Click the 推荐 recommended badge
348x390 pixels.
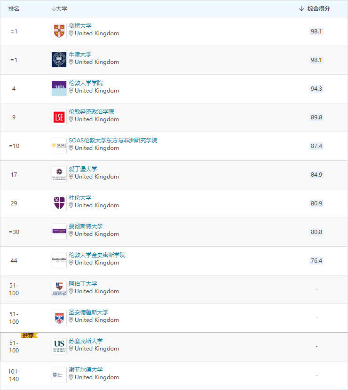pos(29,335)
